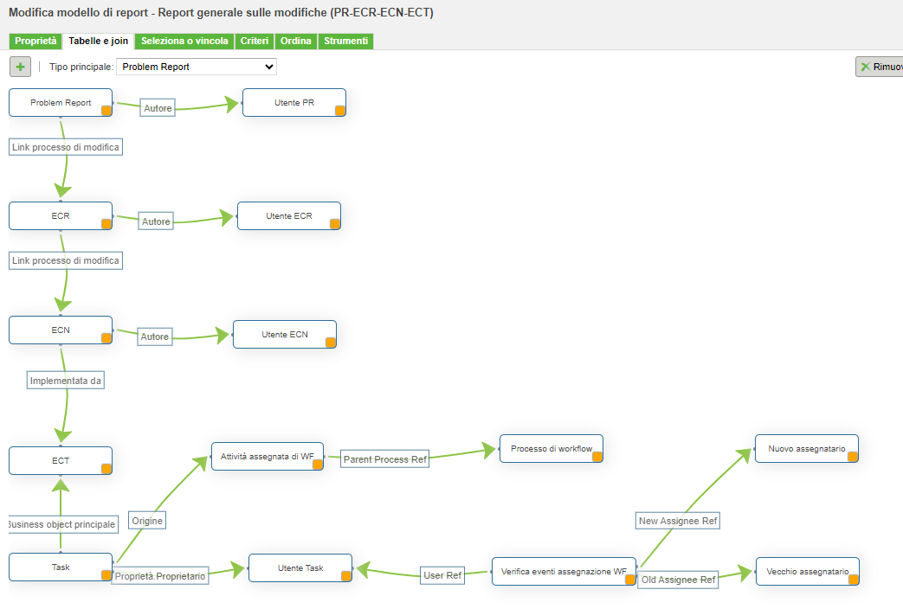
Task: Click the green plus icon to add a table
Action: pyautogui.click(x=19, y=67)
